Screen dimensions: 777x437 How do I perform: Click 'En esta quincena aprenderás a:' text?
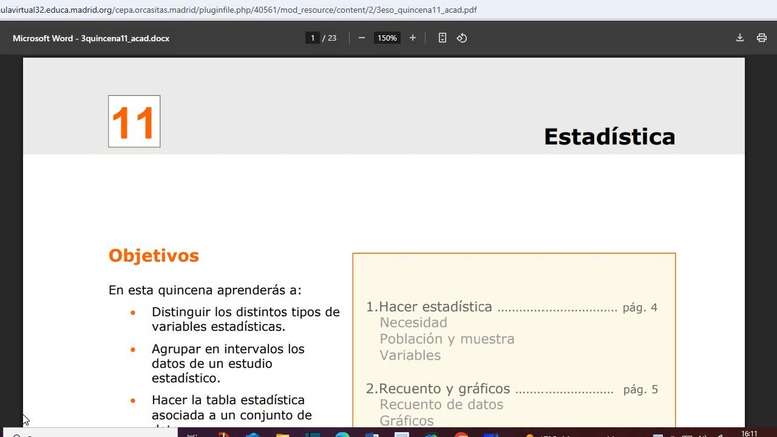click(x=205, y=290)
